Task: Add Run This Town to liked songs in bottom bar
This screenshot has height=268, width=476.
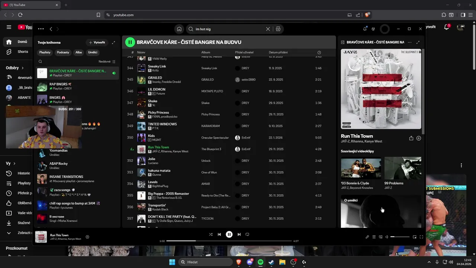Action: click(87, 237)
